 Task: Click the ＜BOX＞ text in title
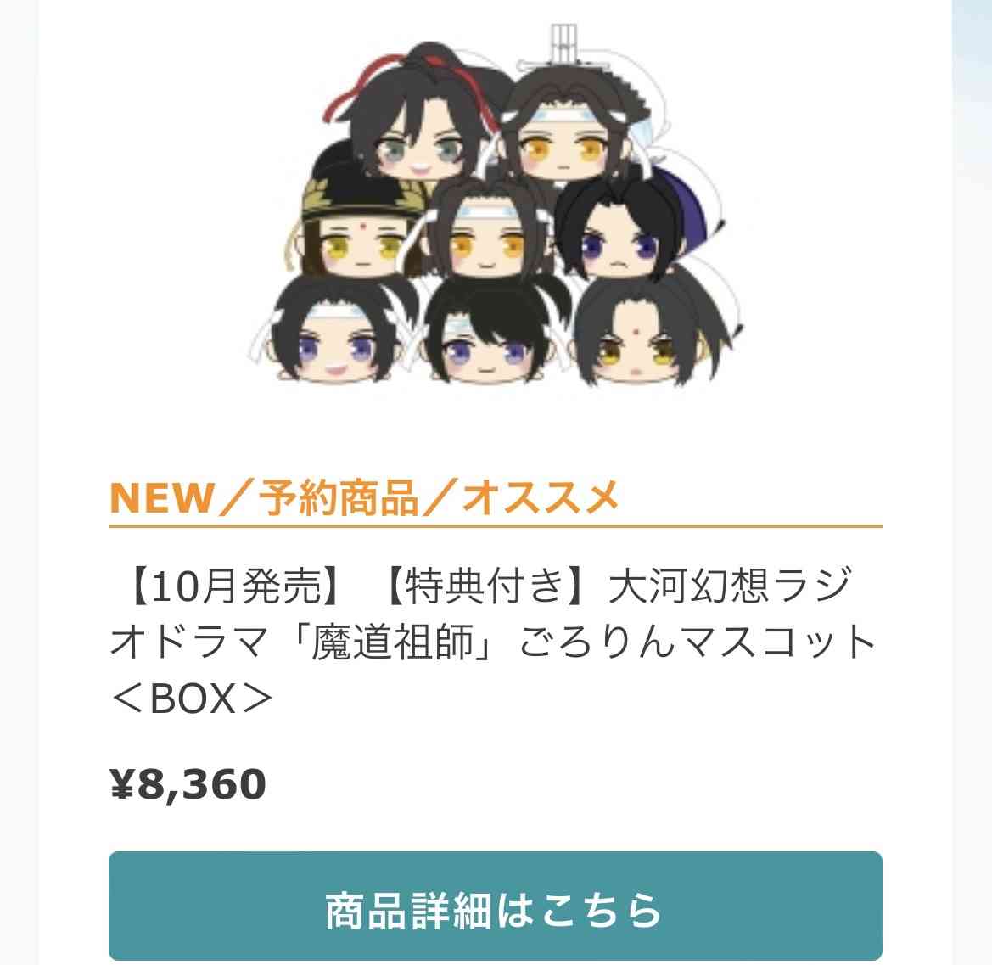click(x=191, y=699)
